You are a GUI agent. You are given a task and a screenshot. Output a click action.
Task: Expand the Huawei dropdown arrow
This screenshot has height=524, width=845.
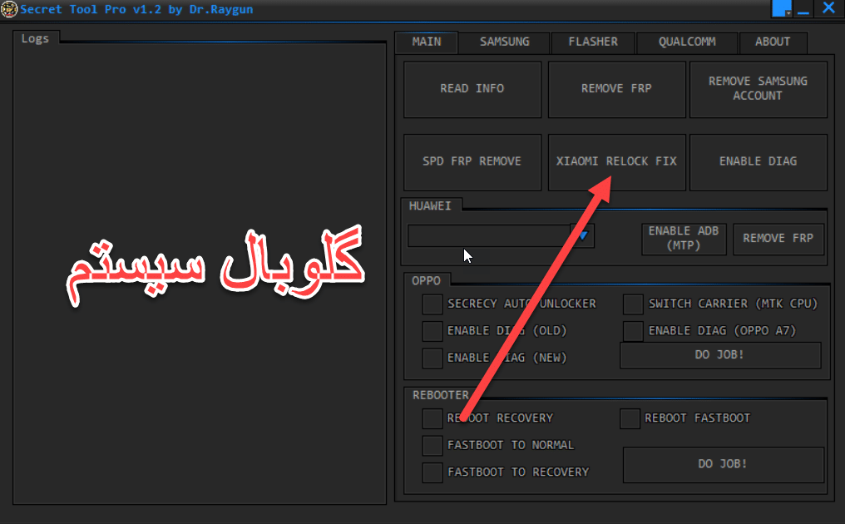tap(582, 235)
